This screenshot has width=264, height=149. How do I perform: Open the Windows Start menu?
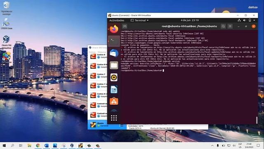tap(4, 145)
